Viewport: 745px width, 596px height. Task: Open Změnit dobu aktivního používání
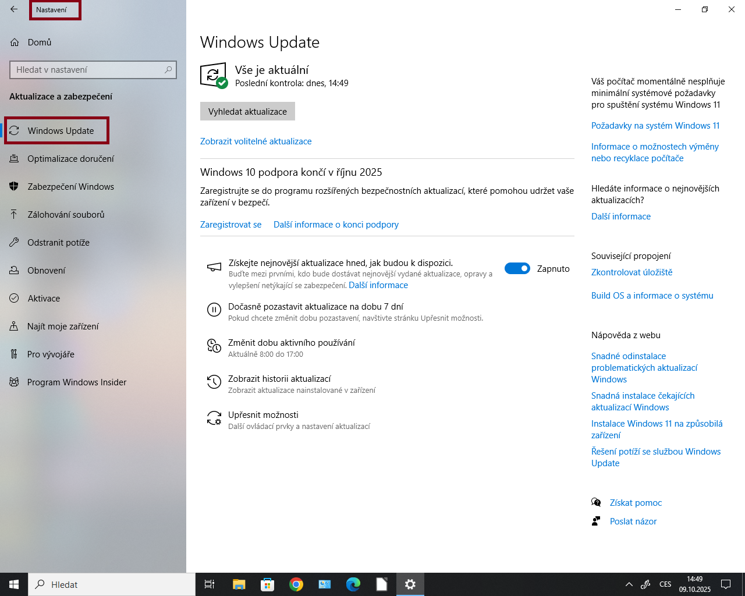pos(292,343)
